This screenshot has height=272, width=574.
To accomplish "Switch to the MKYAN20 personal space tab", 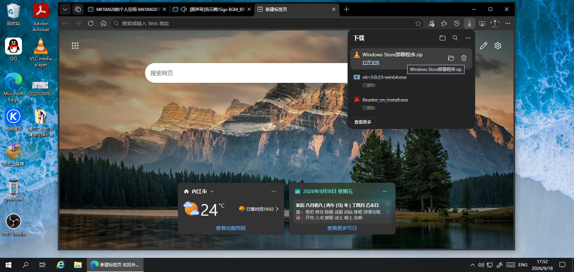I will pos(126,10).
